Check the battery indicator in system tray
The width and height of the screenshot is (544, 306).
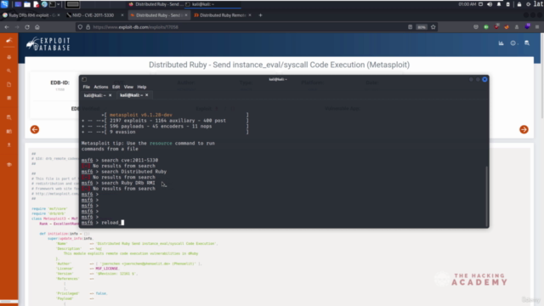[x=508, y=4]
